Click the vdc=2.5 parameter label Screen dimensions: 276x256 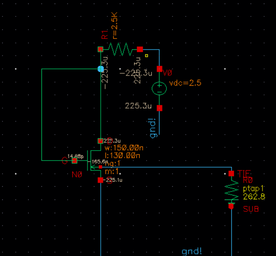185,83
